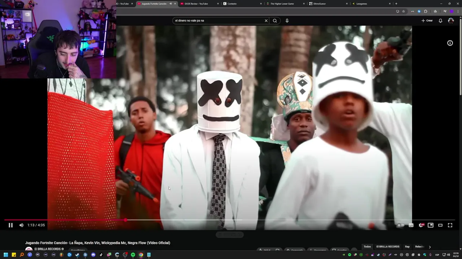Open video settings gear with HD badge
Viewport: 462px width, 259px height.
click(421, 225)
